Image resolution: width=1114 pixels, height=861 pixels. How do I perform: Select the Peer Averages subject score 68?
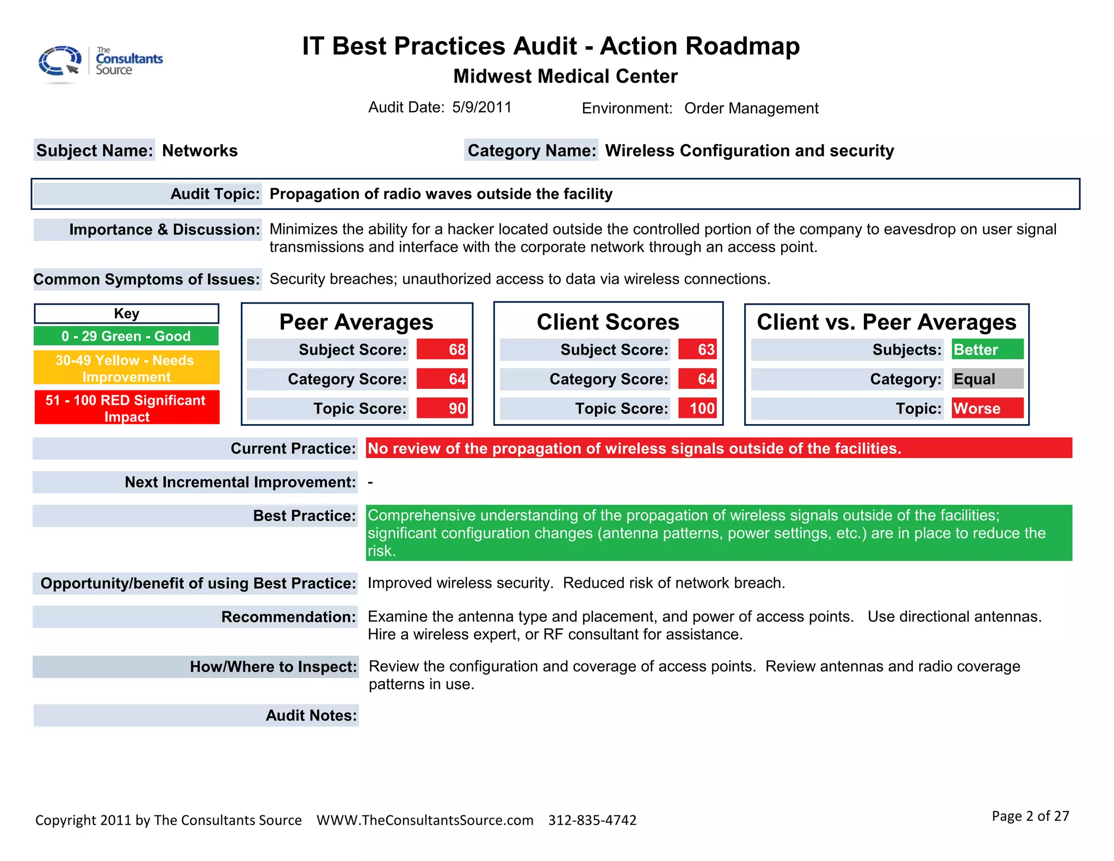coord(442,350)
